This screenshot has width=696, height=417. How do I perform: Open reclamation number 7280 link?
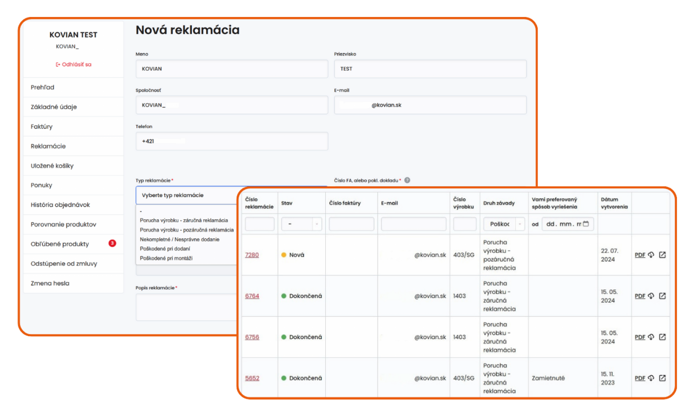click(x=252, y=255)
